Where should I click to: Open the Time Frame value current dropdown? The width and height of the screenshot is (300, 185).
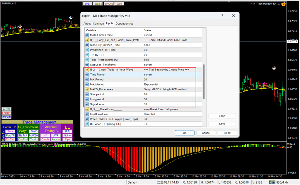point(169,75)
